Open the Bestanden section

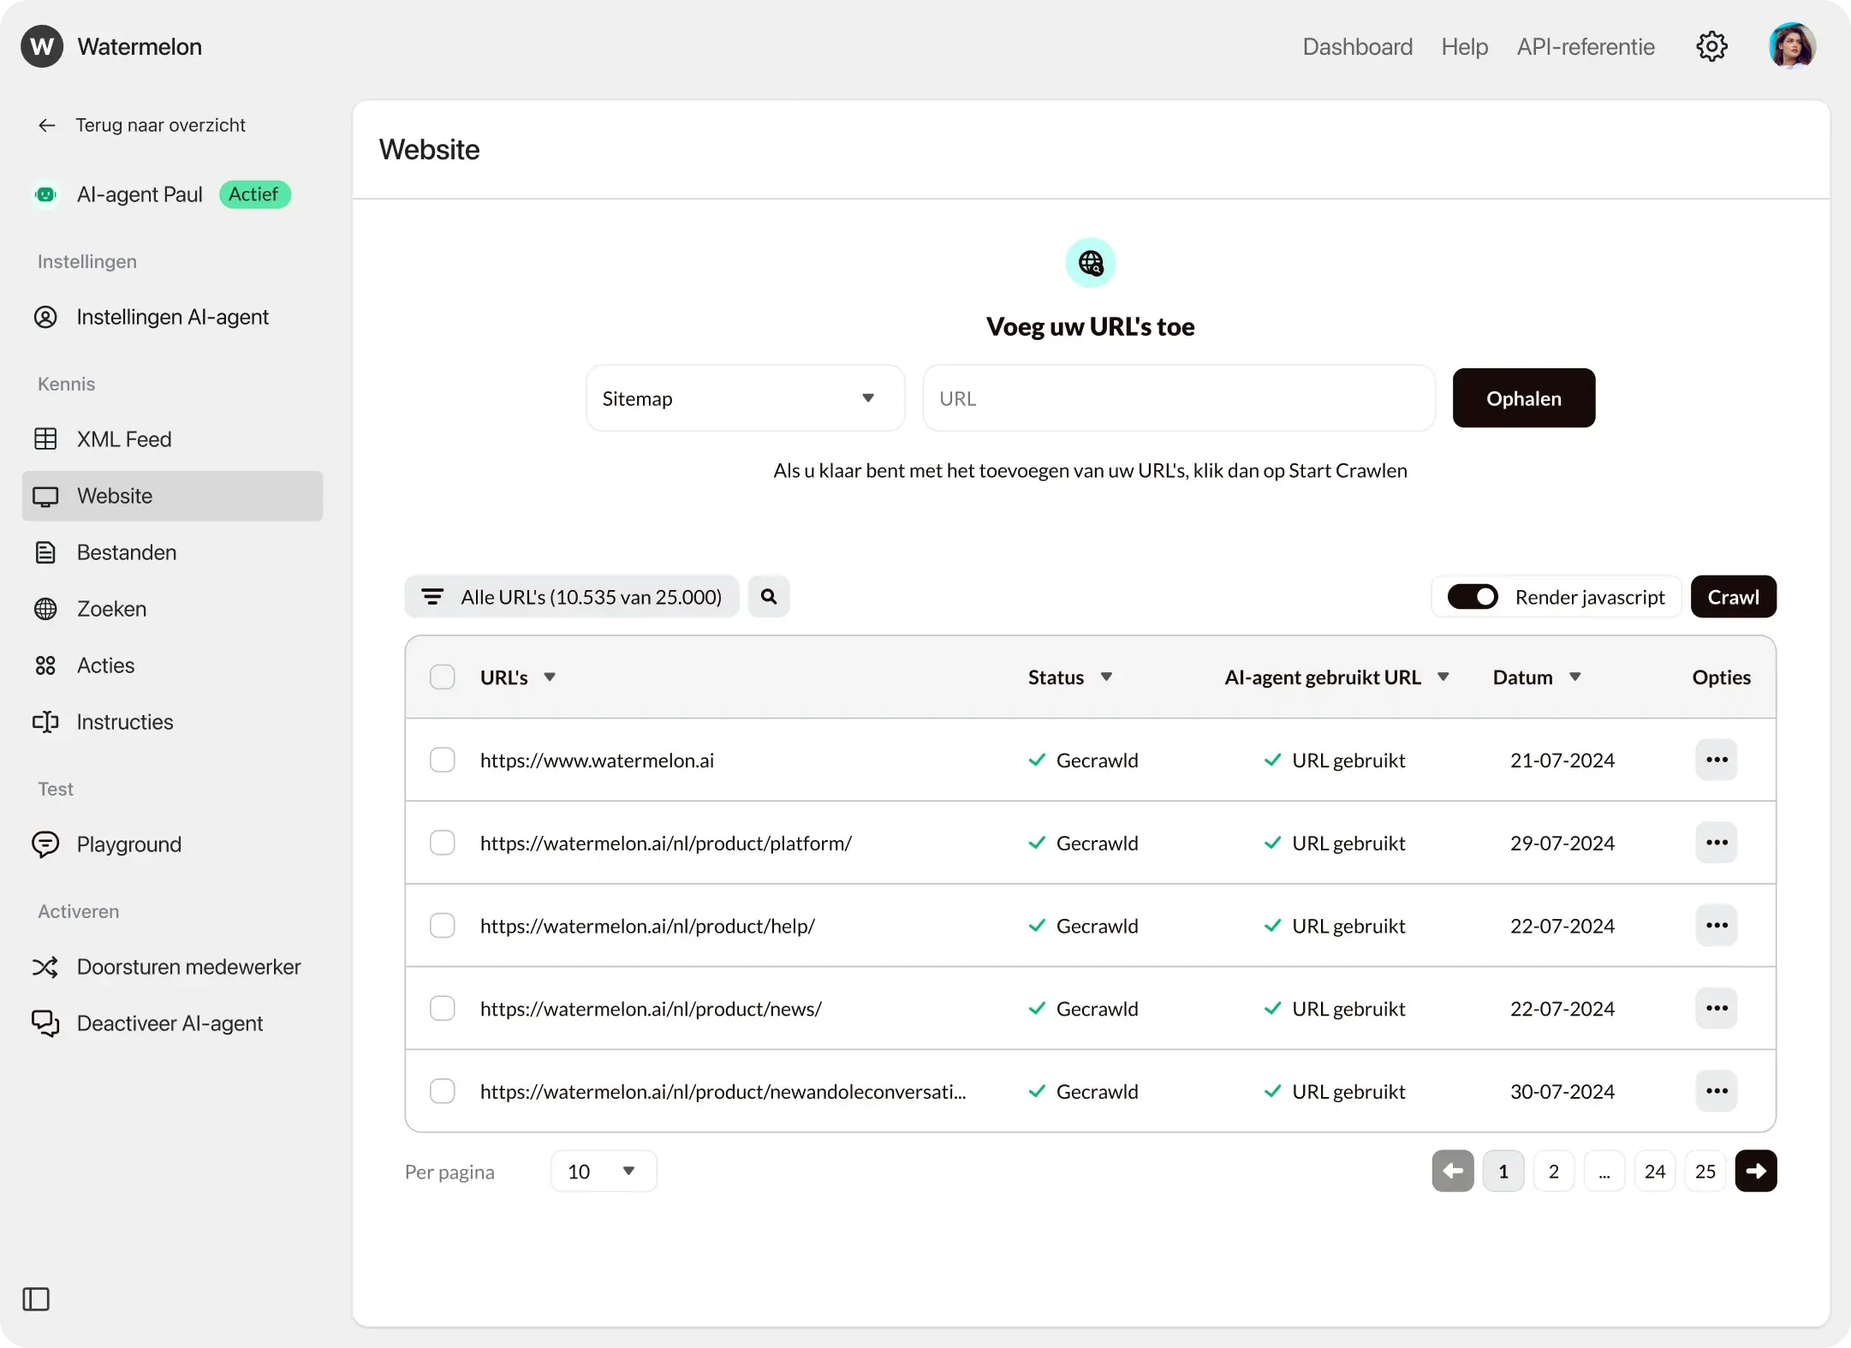tap(126, 552)
